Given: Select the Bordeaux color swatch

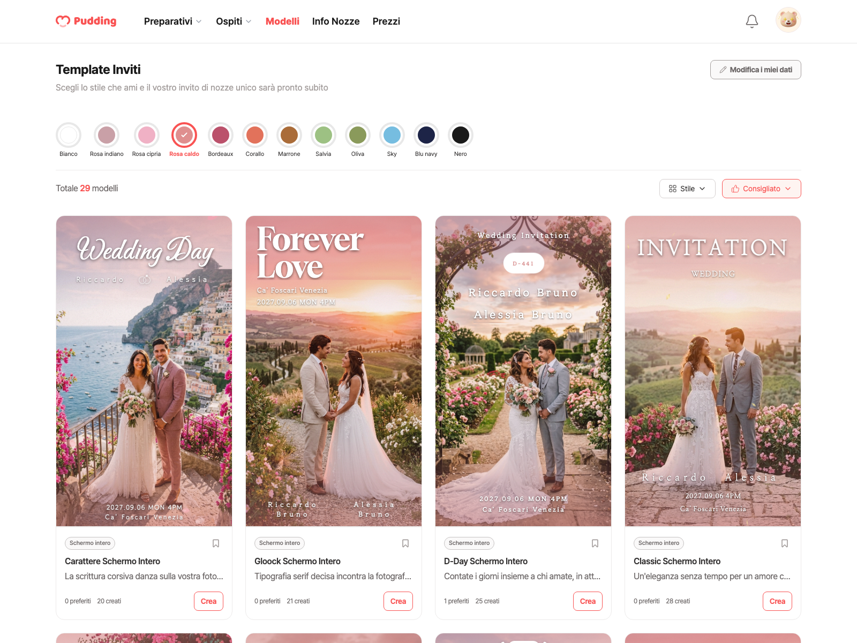Looking at the screenshot, I should (x=221, y=135).
